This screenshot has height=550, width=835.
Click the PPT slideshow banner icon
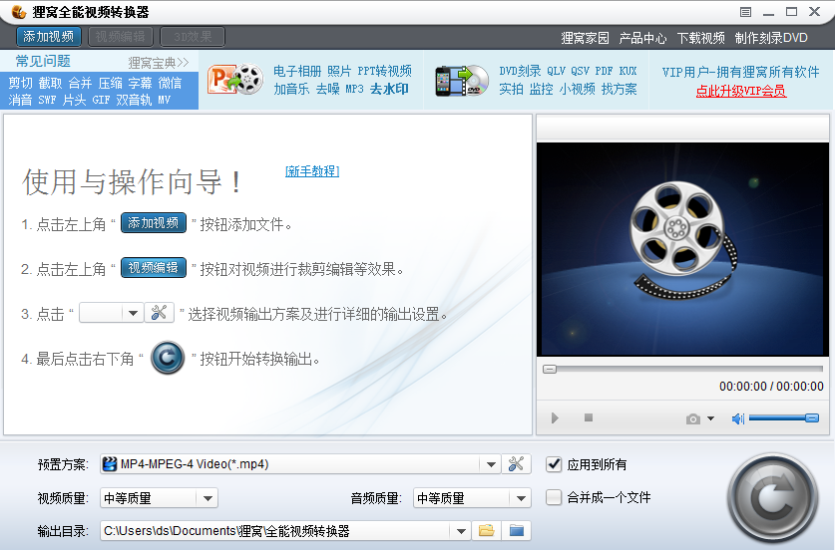(234, 80)
